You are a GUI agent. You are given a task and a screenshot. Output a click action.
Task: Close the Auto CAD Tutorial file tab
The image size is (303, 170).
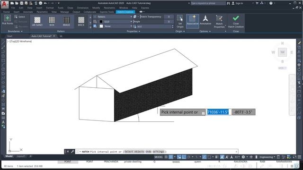[54, 36]
